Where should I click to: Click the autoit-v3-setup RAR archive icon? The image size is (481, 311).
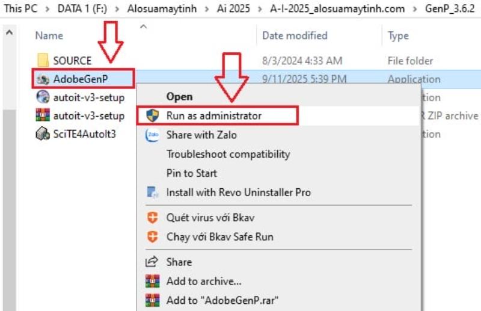[x=43, y=115]
